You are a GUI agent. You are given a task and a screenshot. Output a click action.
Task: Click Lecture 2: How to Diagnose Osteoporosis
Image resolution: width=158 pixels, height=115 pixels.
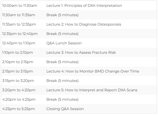pos(84,24)
